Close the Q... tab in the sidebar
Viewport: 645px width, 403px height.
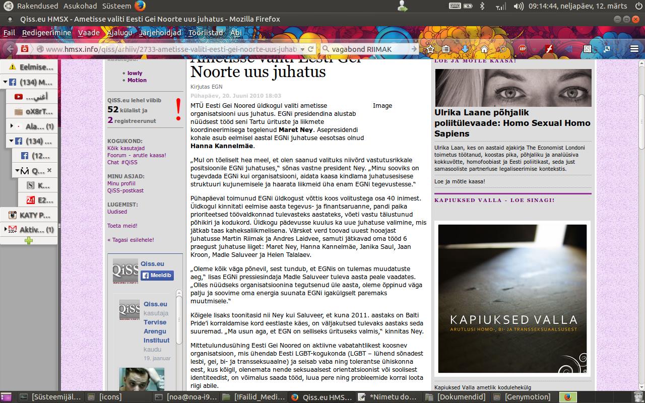pyautogui.click(x=49, y=171)
